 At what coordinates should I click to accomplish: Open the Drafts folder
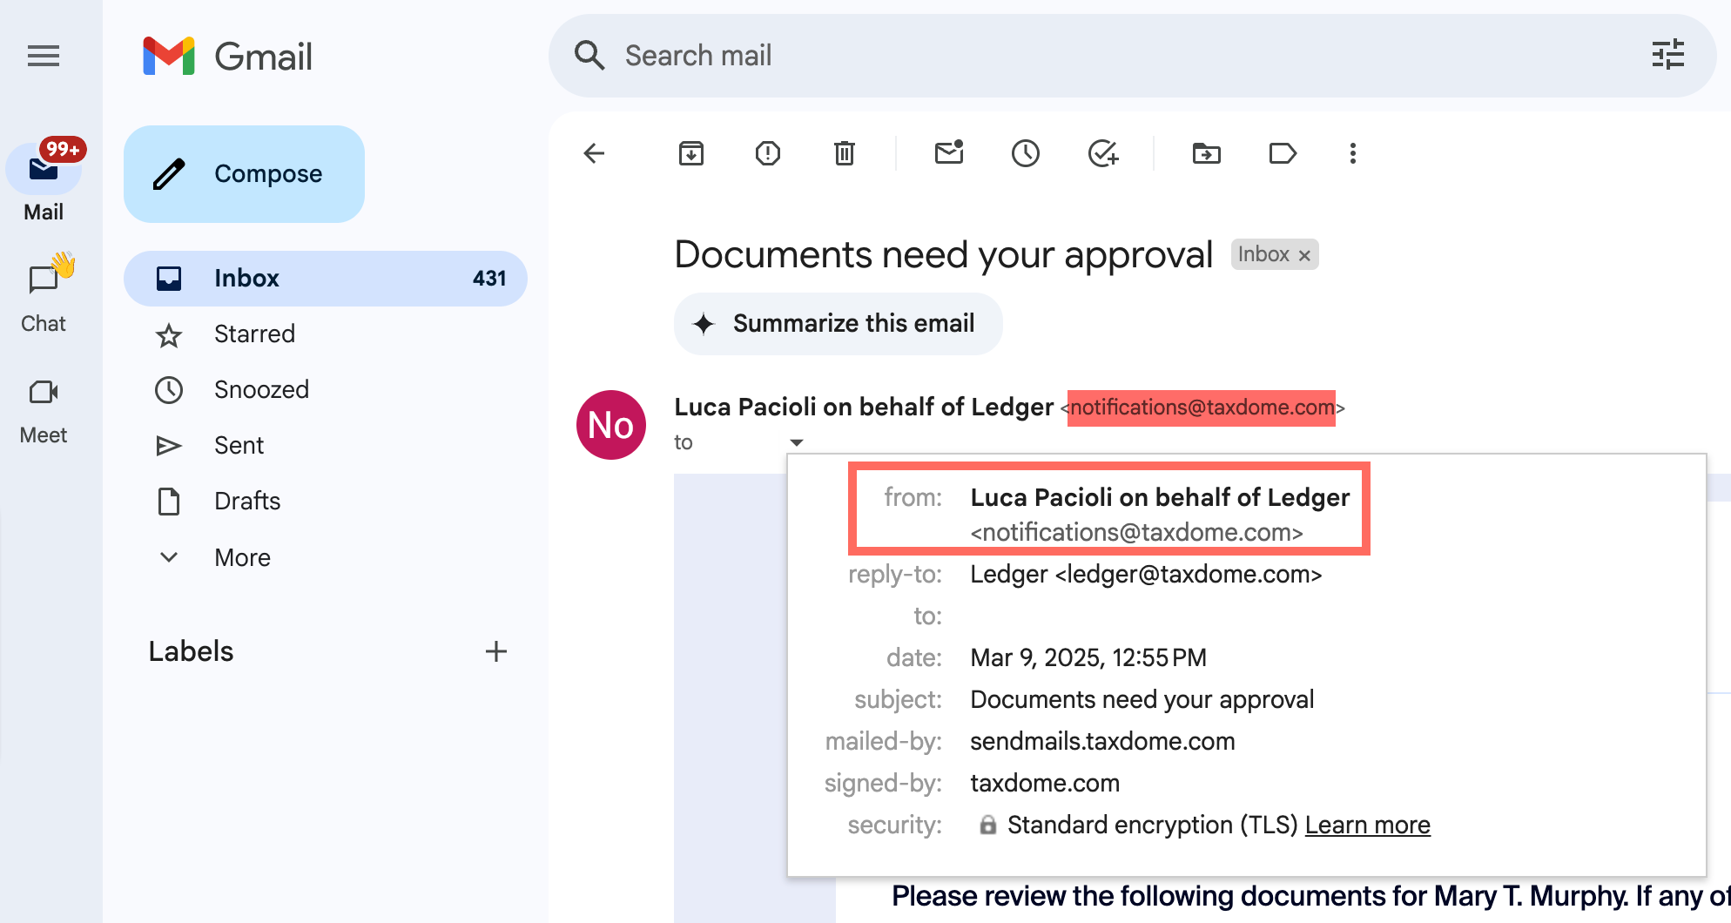[247, 502]
